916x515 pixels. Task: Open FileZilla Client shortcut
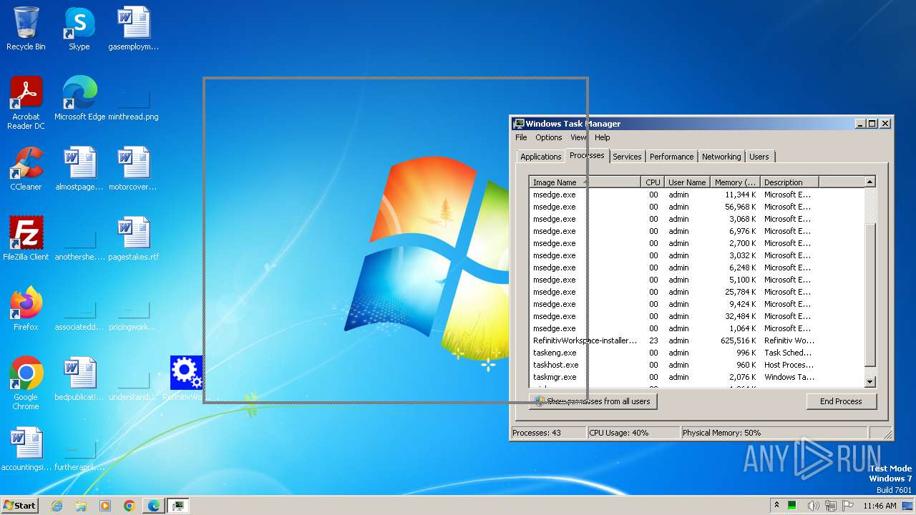coord(26,239)
